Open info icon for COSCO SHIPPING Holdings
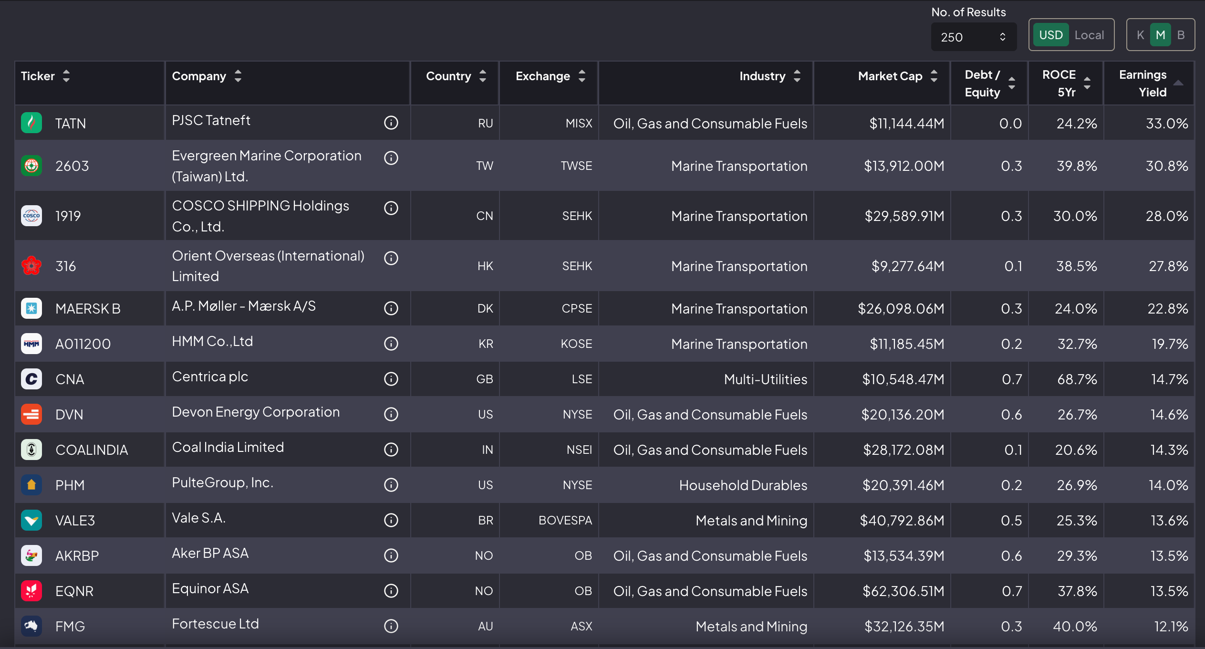 click(391, 208)
